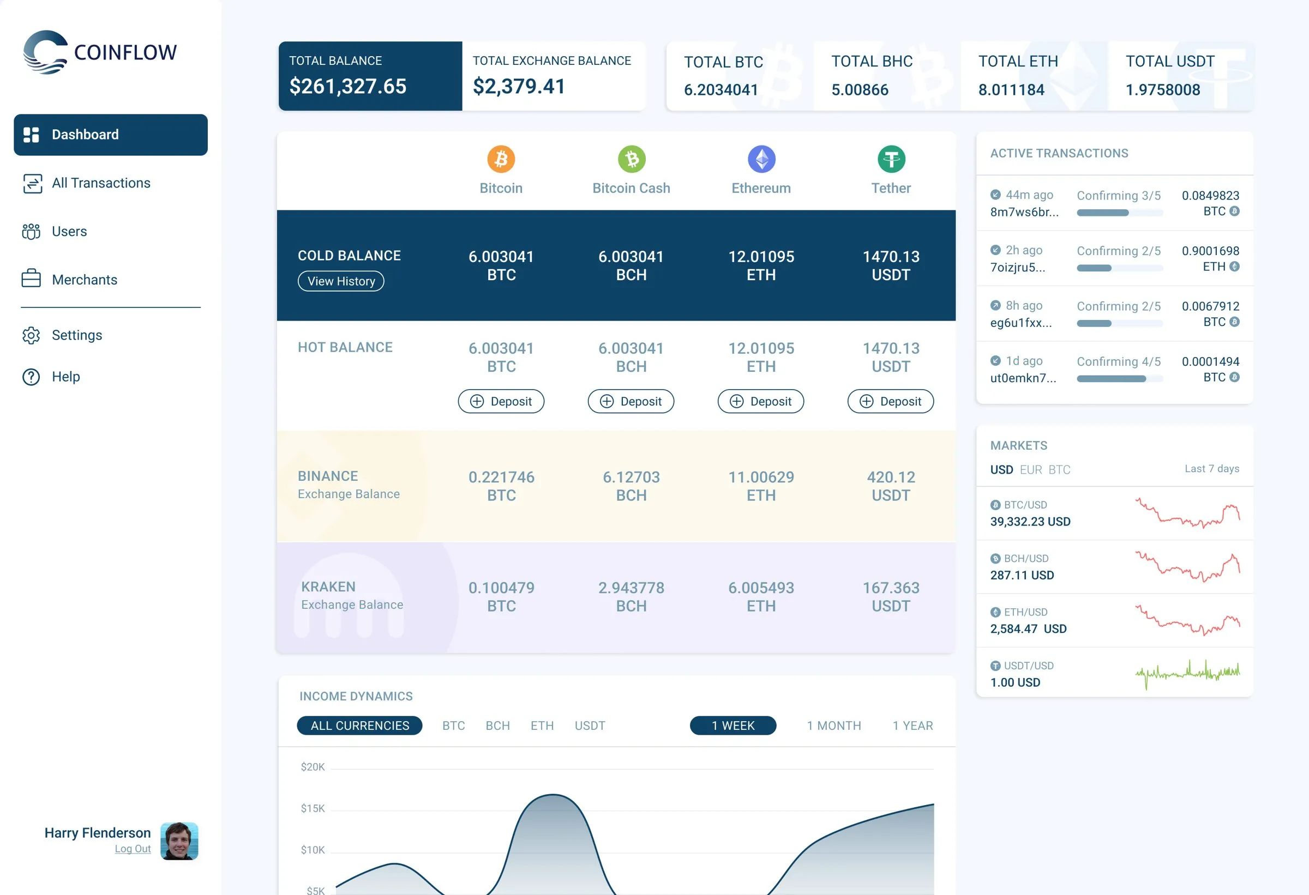Click Harry Flenderson's profile photo
Screen dimensions: 1309x895
(179, 841)
